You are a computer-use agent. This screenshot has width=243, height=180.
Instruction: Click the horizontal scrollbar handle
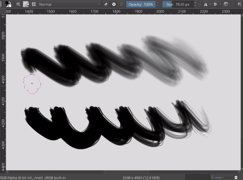pos(127,172)
